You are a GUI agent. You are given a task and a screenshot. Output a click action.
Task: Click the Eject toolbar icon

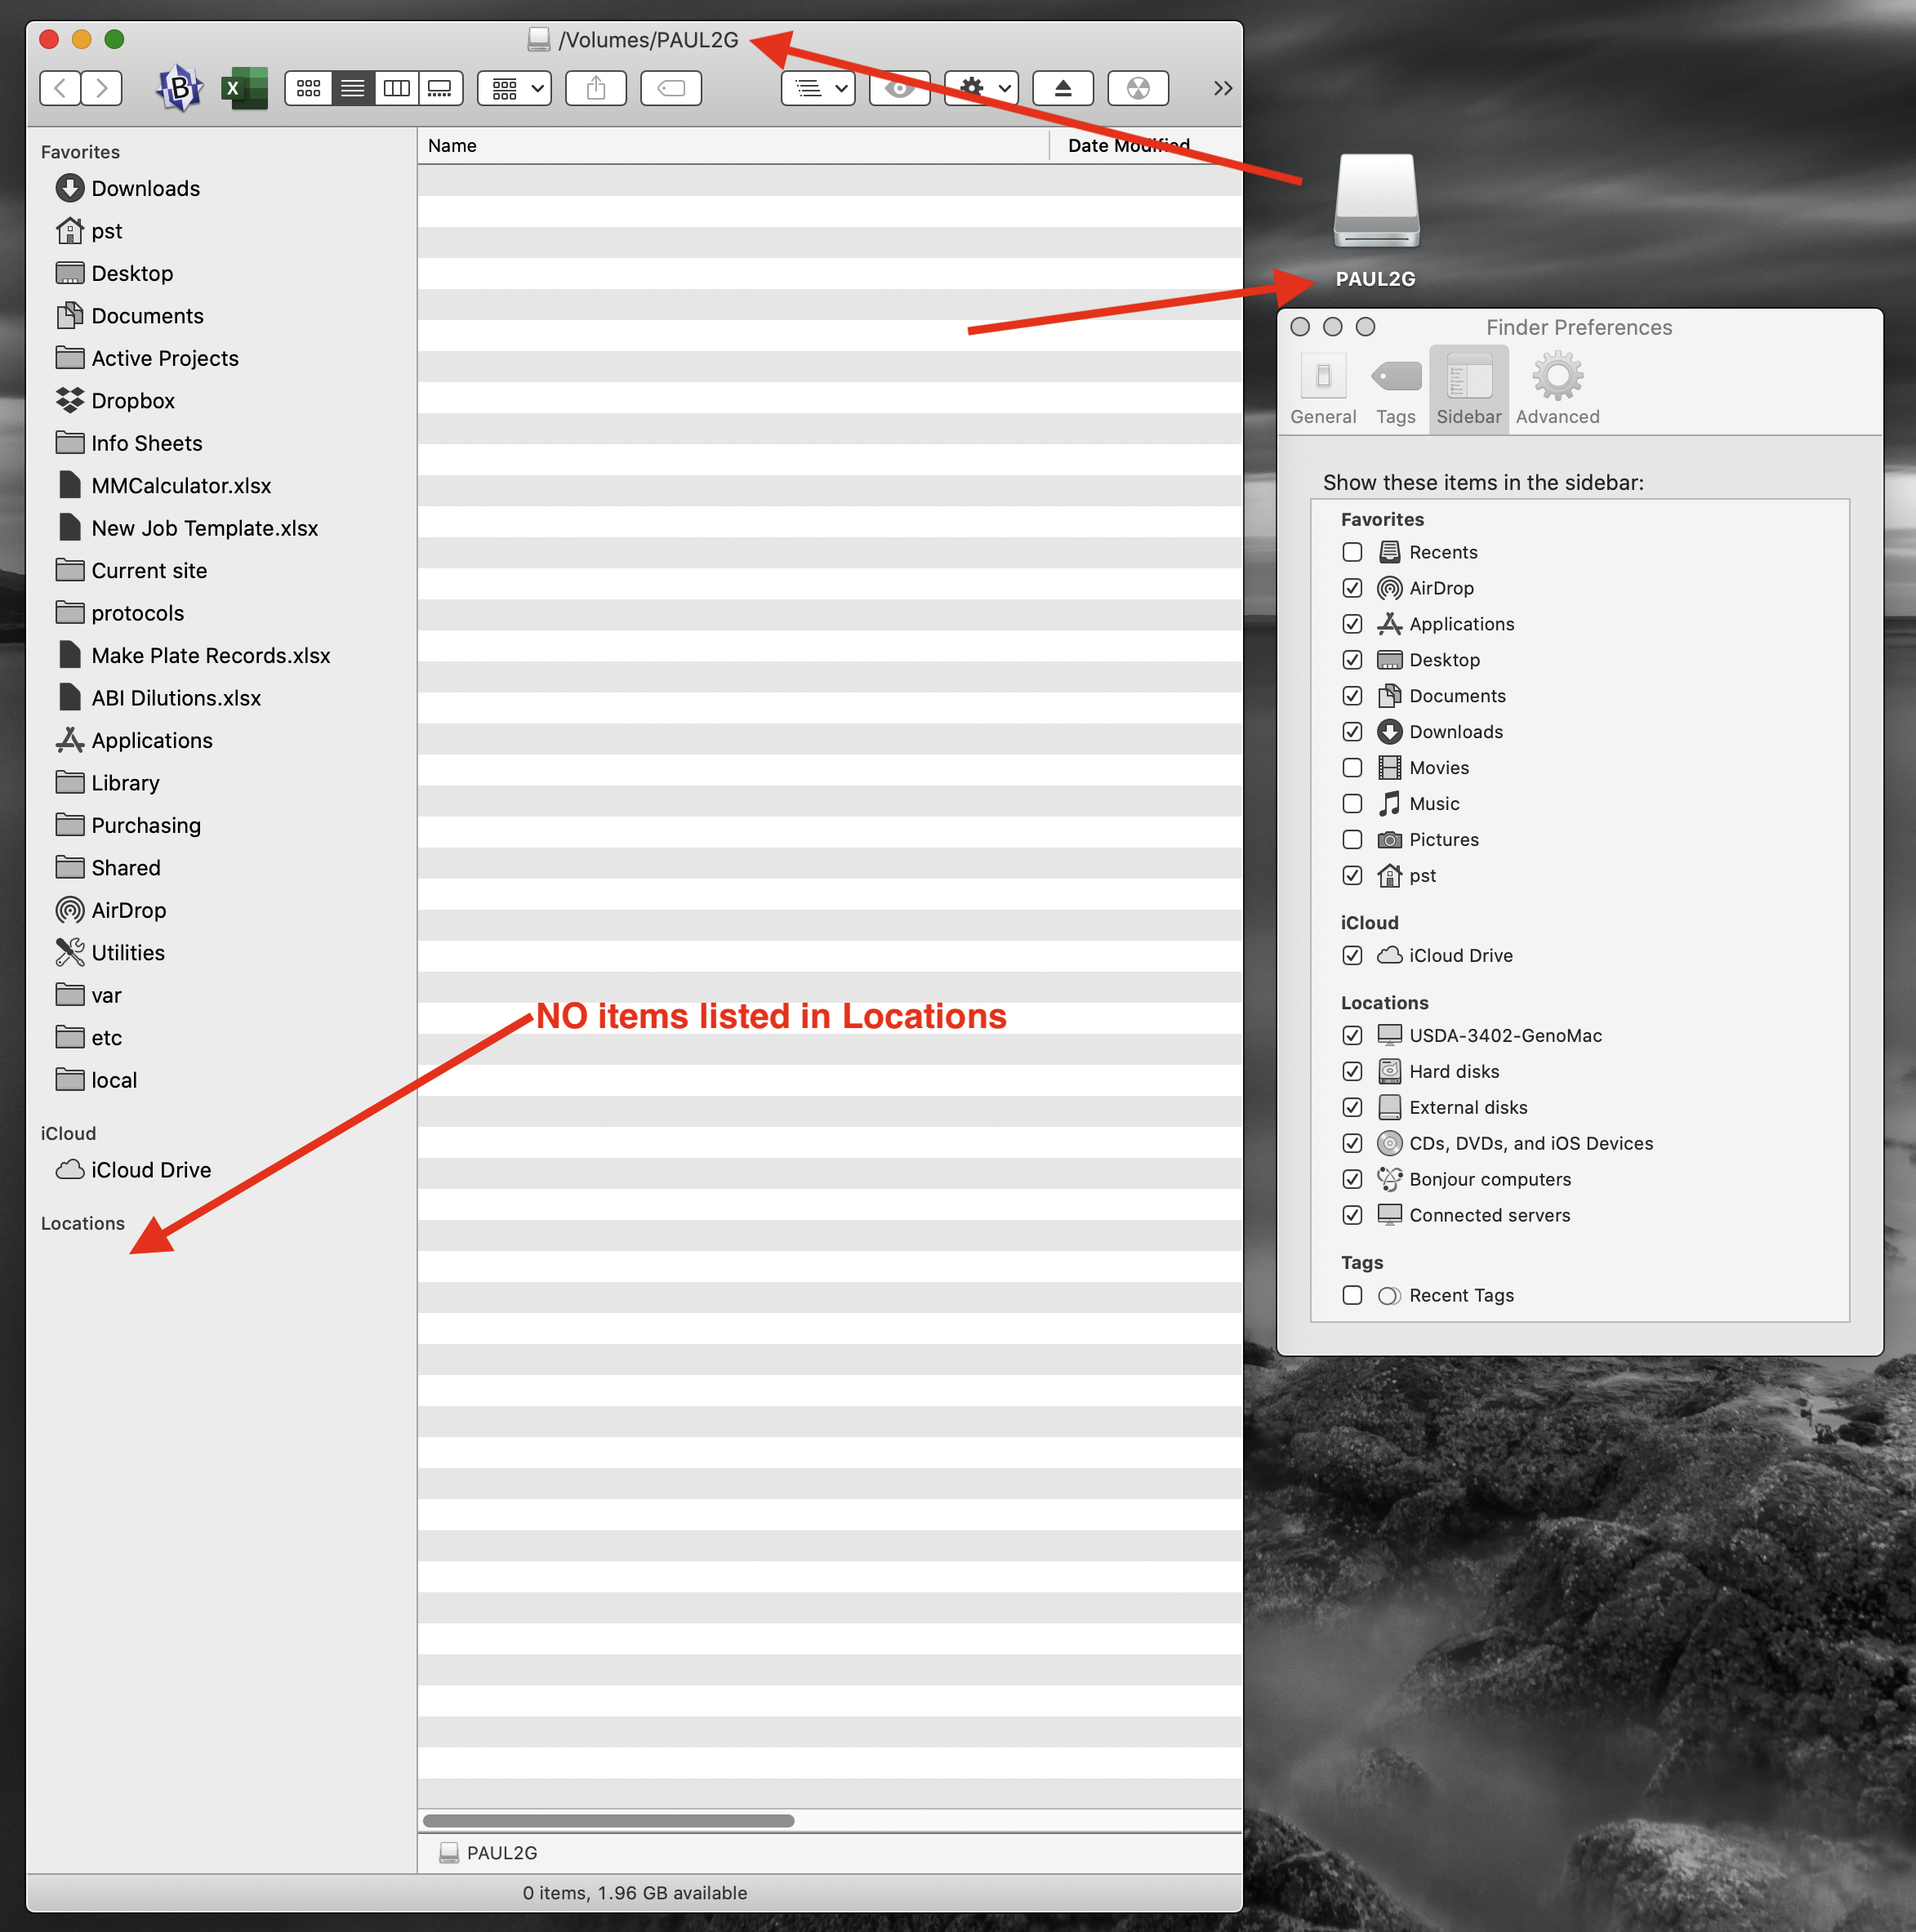[x=1062, y=88]
